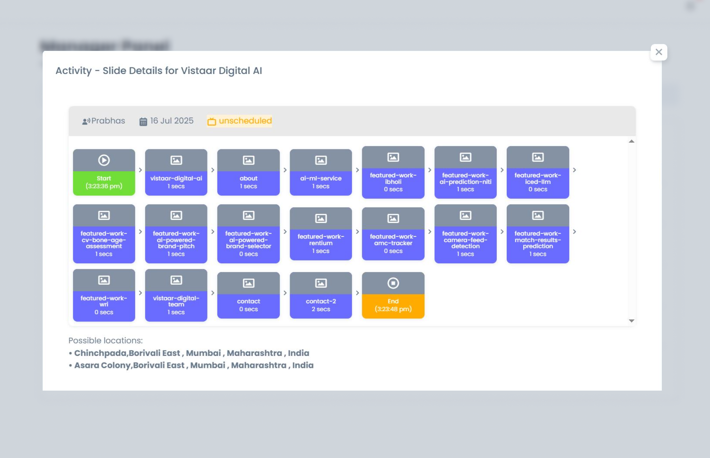Click the chevron after the Start card

point(140,170)
